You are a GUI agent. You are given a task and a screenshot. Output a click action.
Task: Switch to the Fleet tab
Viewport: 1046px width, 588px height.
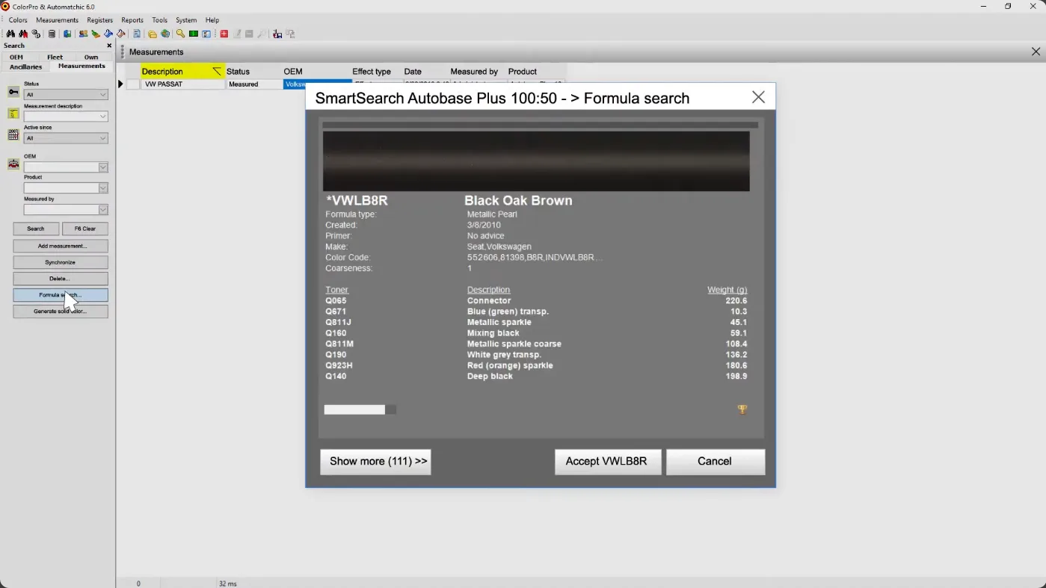pos(55,57)
